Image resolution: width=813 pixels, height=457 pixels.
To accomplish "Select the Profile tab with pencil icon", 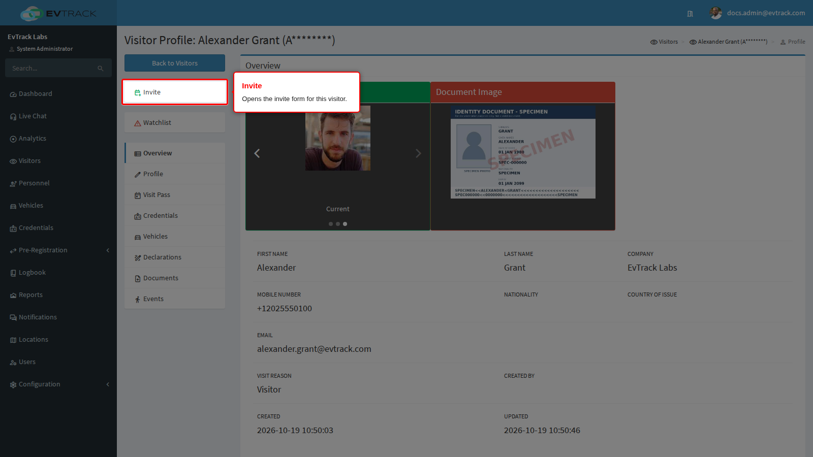I will pyautogui.click(x=175, y=174).
